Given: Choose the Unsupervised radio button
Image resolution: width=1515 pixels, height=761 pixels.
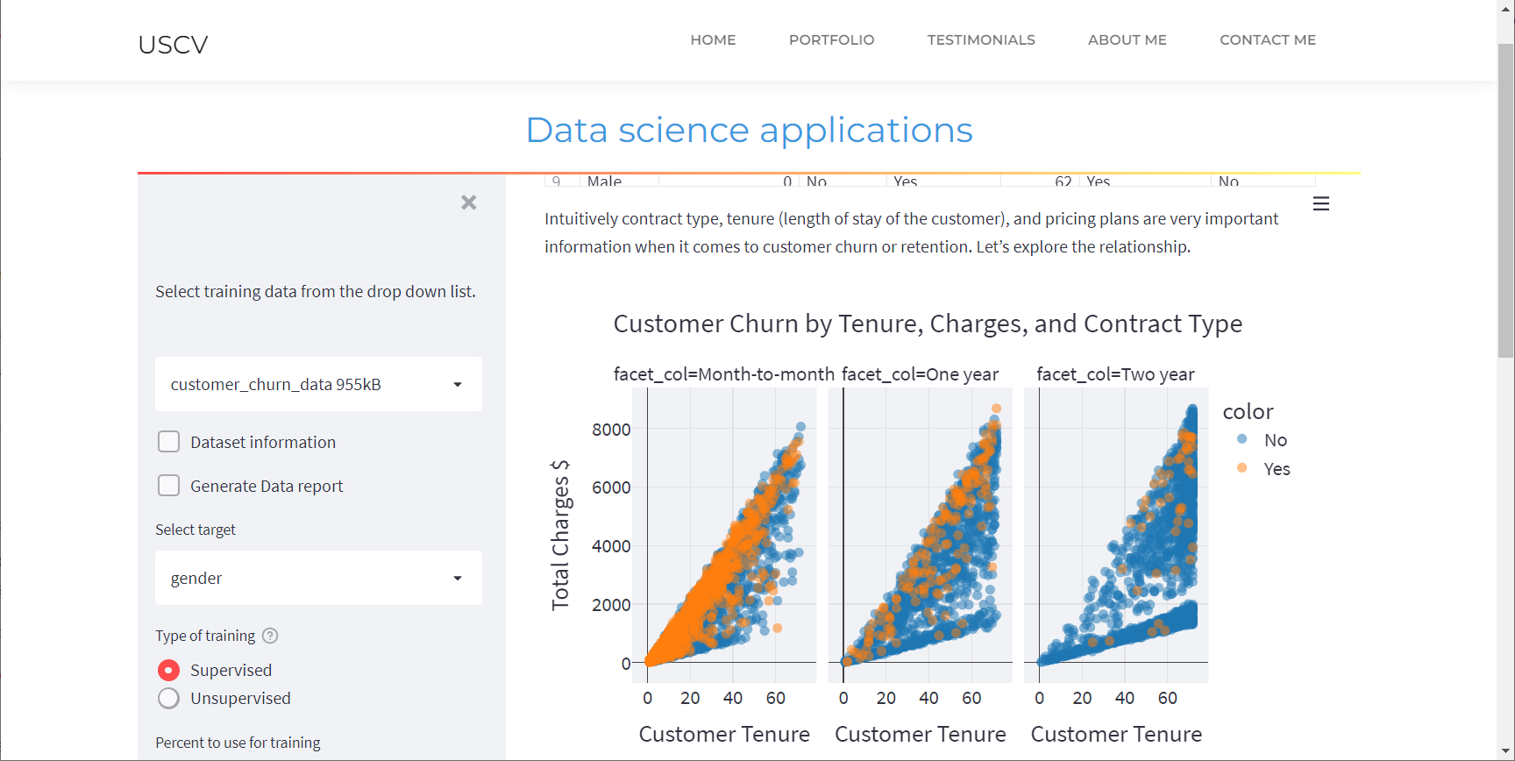Looking at the screenshot, I should coord(169,698).
